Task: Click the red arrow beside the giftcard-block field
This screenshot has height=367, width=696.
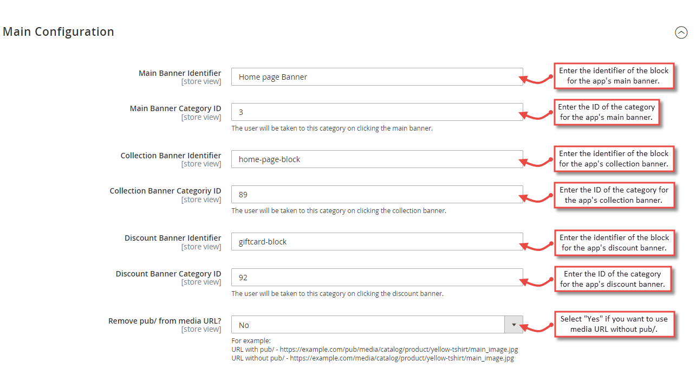Action: pyautogui.click(x=537, y=244)
